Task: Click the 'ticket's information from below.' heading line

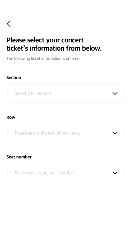Action: click(x=54, y=48)
